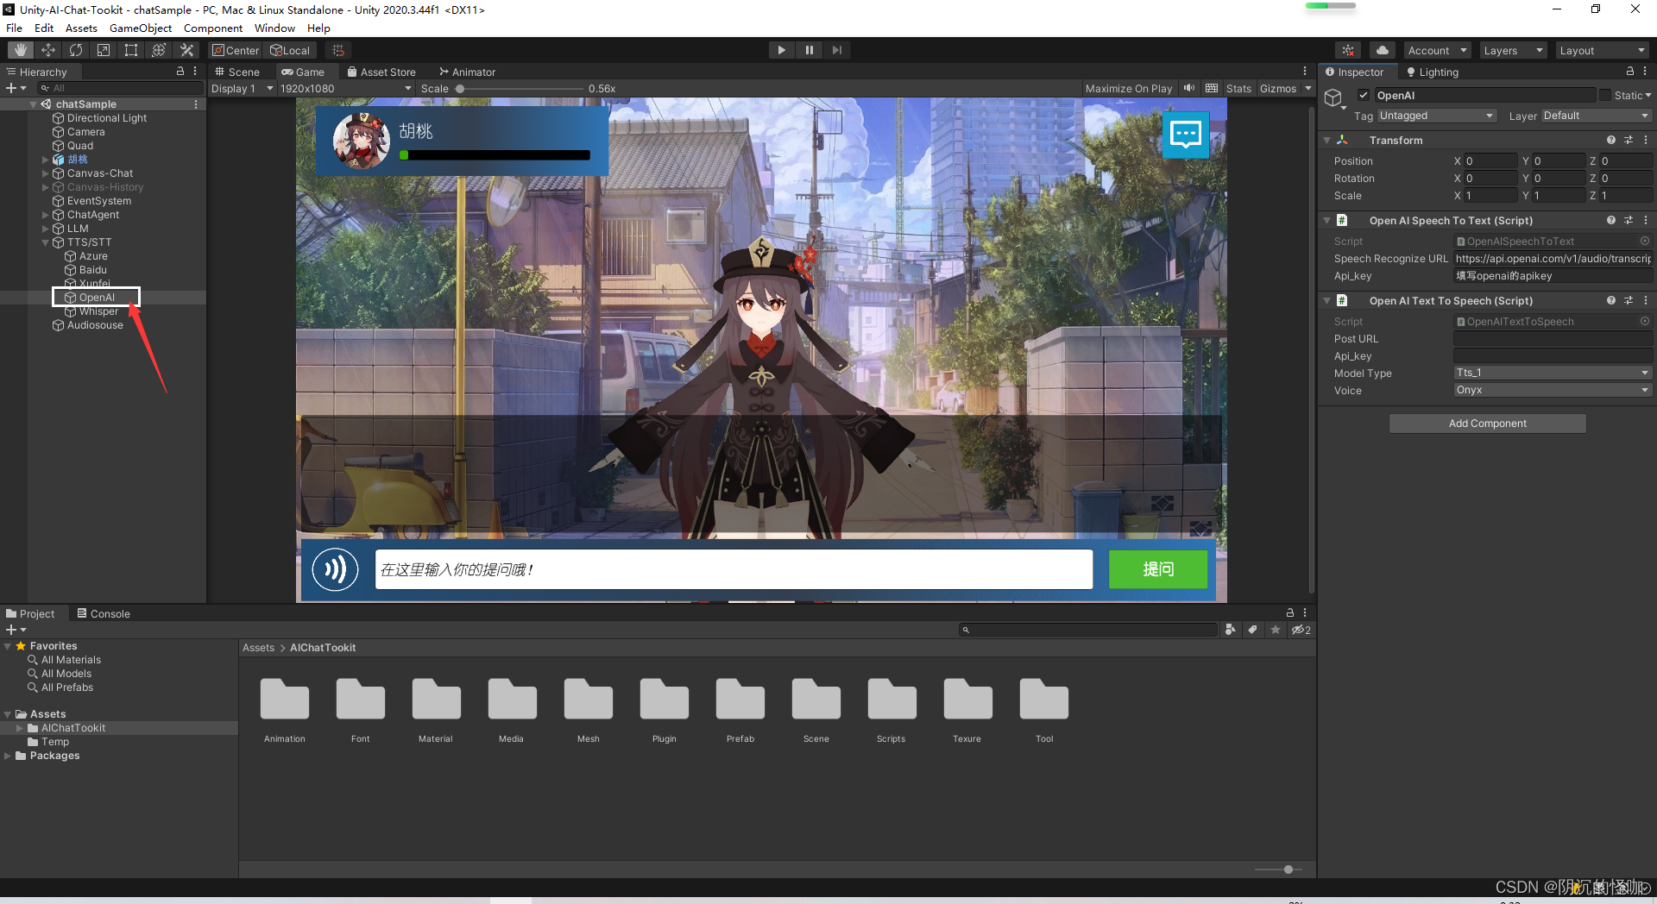Toggle favorites star in Project panel
The image size is (1657, 904).
(x=1275, y=630)
